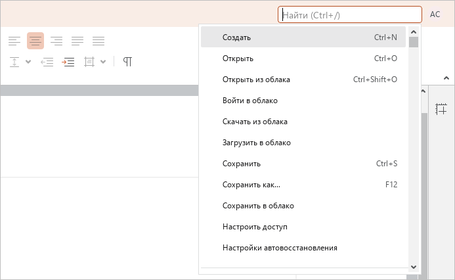Decrease paragraph indent

tap(47, 62)
